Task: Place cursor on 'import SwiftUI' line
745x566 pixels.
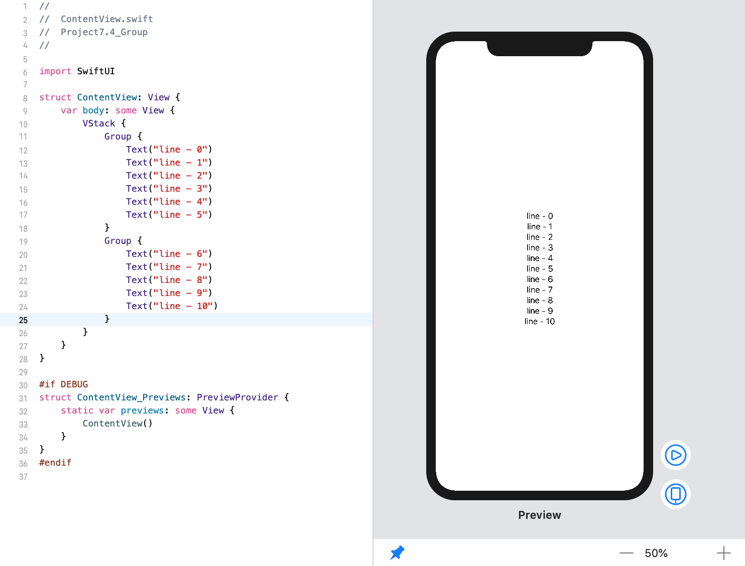Action: pyautogui.click(x=77, y=71)
